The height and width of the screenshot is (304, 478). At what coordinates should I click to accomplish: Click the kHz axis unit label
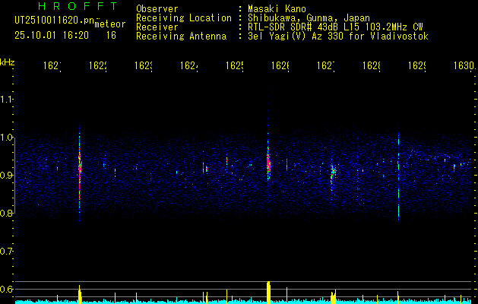point(7,62)
